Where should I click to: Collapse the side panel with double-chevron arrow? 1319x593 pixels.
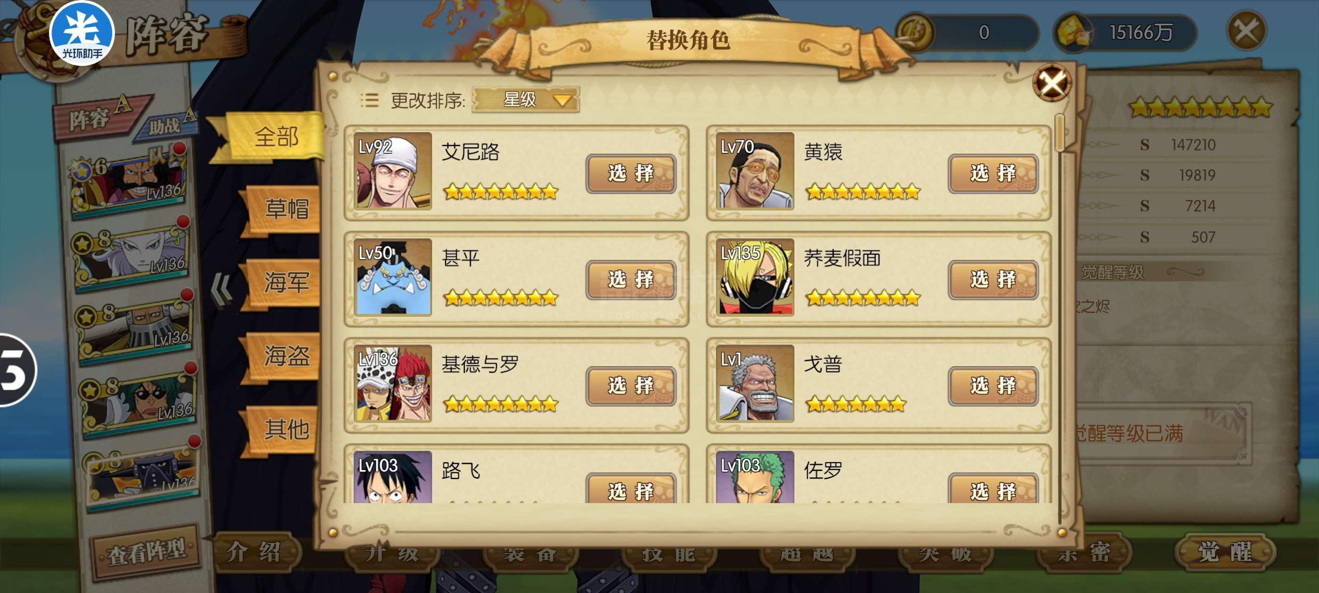tap(222, 290)
